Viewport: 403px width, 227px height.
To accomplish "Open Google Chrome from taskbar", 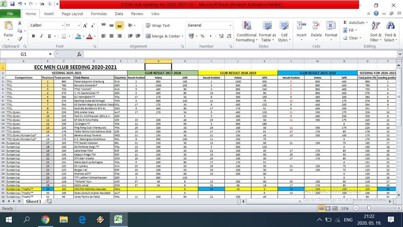I will click(x=45, y=220).
